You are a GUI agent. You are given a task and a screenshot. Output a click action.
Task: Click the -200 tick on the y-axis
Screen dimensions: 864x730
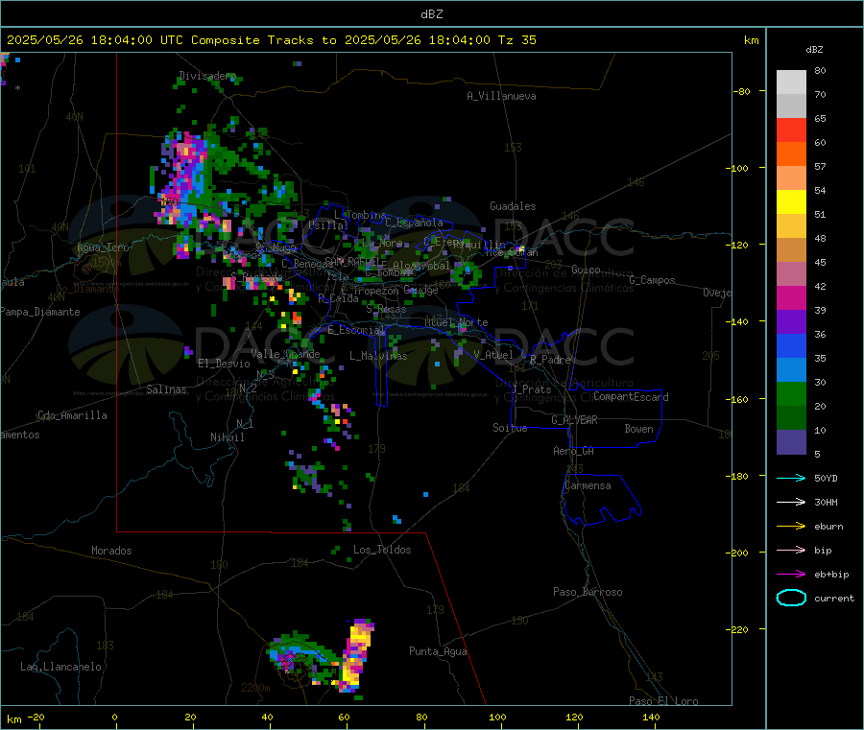click(739, 553)
